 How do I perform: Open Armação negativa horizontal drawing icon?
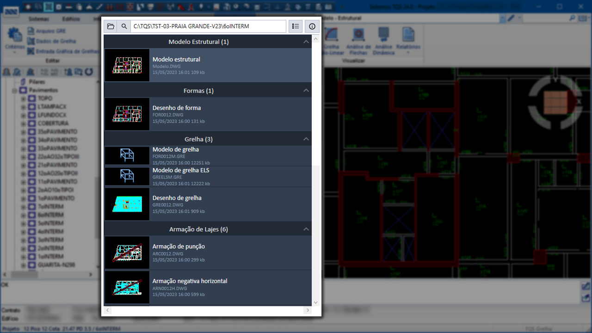127,287
